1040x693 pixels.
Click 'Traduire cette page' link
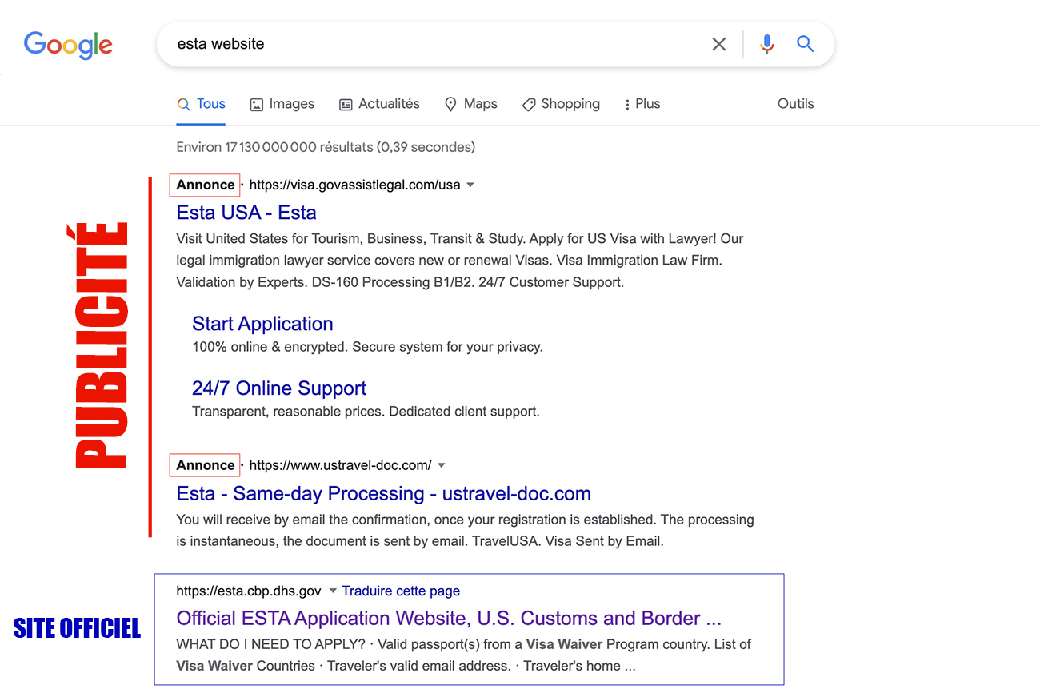401,591
